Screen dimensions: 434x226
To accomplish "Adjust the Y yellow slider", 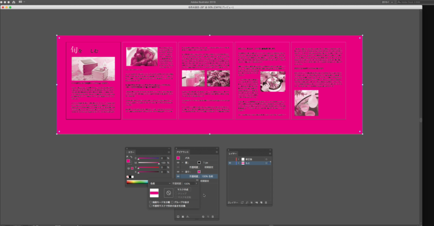I will click(x=149, y=167).
